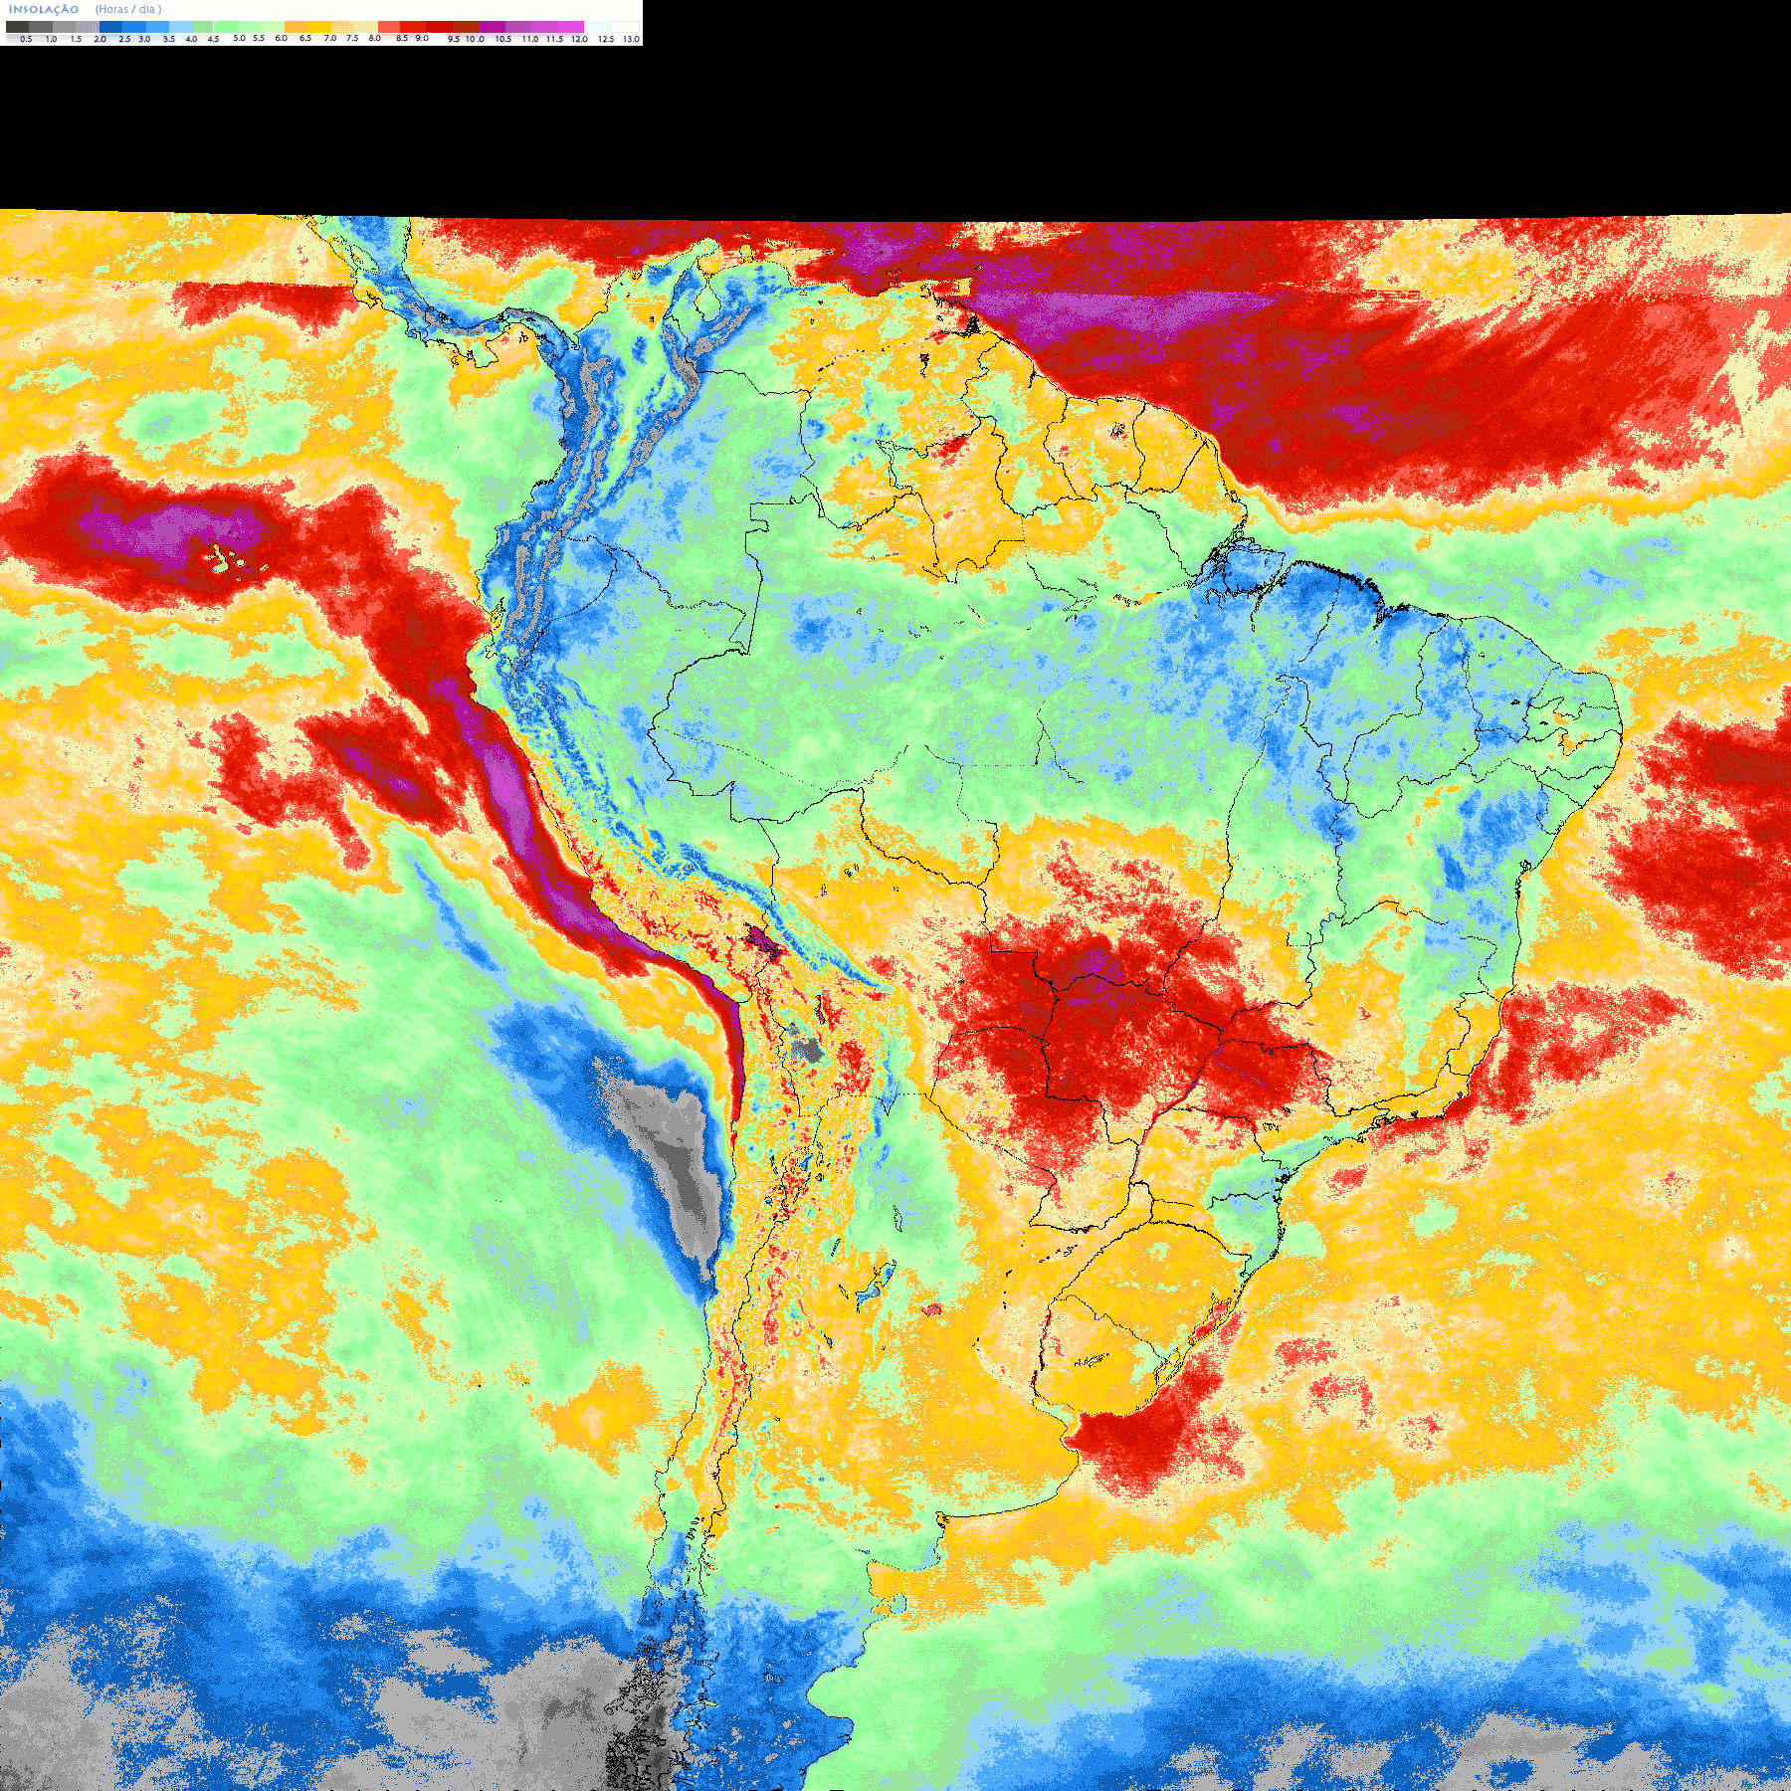Click the 3.5 legend value
The image size is (1791, 1791).
point(169,39)
